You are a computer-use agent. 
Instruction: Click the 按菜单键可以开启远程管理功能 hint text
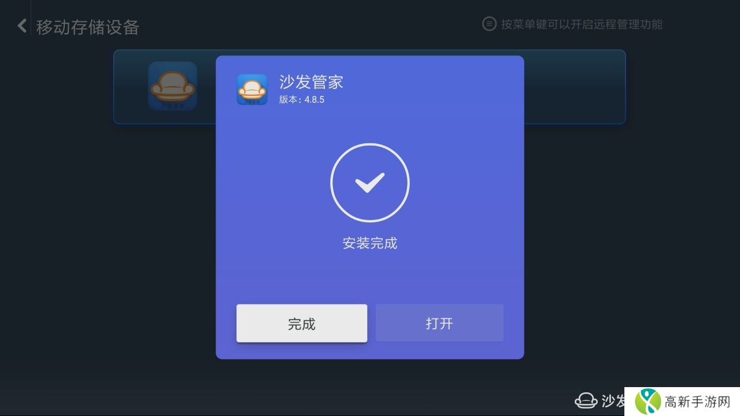click(x=582, y=24)
